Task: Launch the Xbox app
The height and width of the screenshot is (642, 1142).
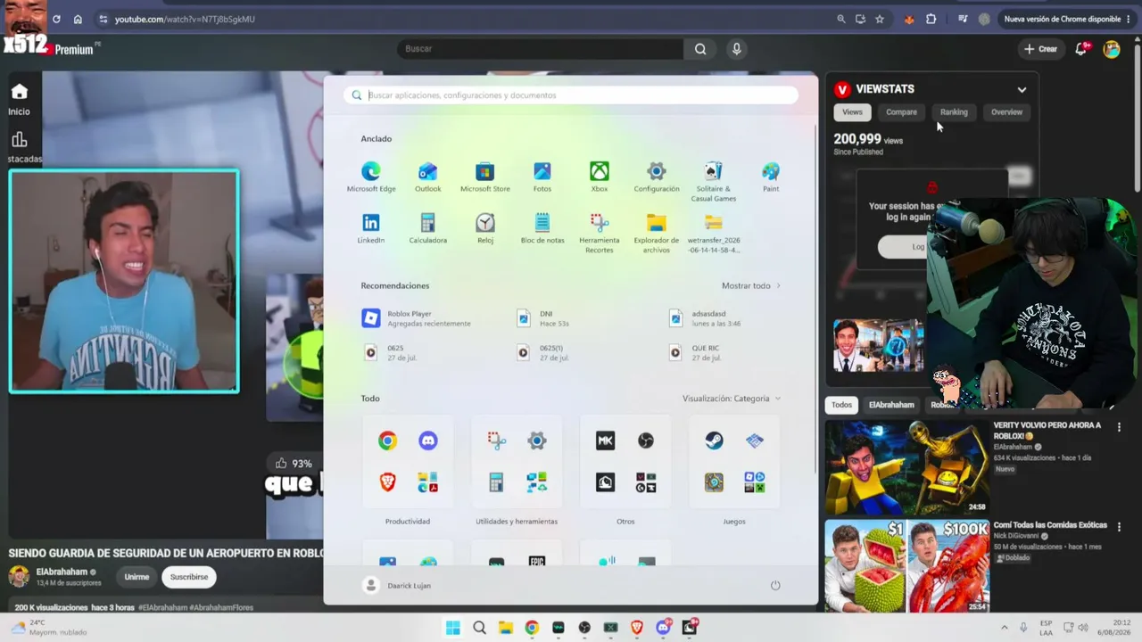Action: [x=600, y=177]
